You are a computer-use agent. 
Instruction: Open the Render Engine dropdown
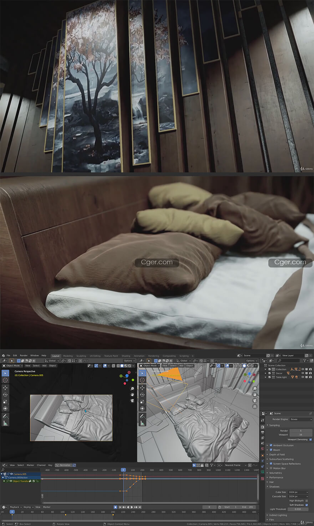[x=301, y=419]
